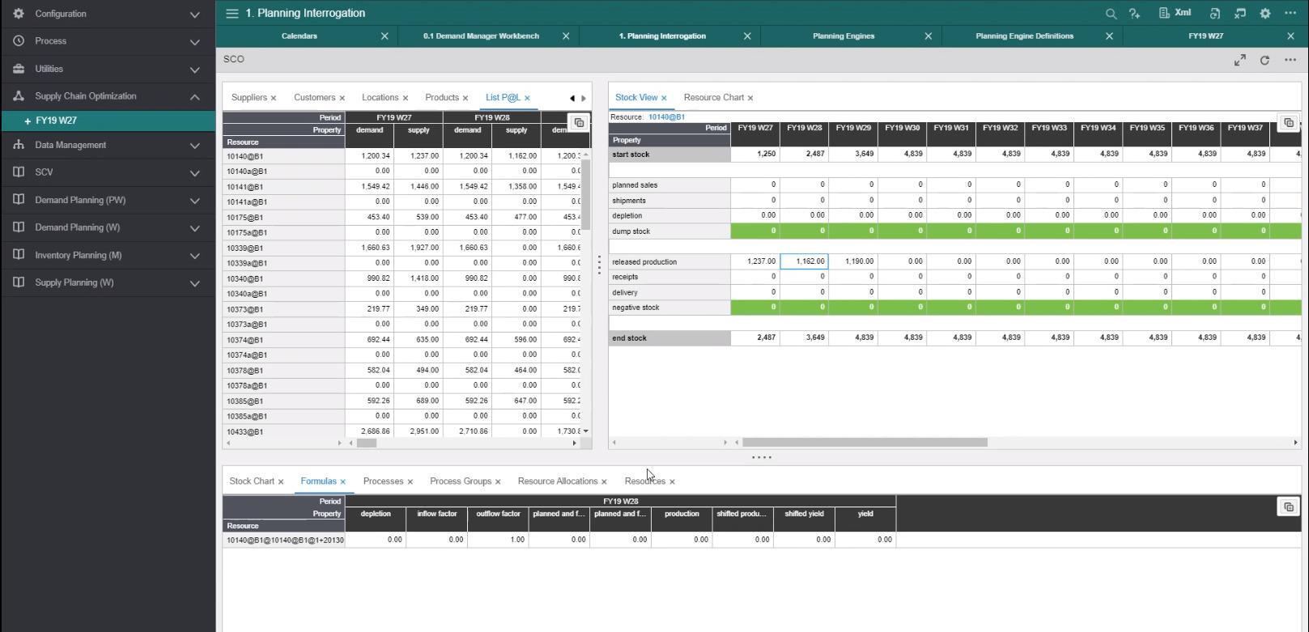
Task: Click the help question mark icon
Action: pos(1134,14)
